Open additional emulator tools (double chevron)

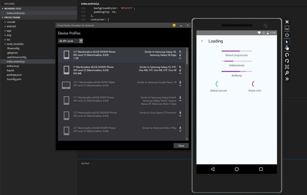coord(287,79)
